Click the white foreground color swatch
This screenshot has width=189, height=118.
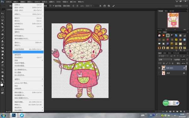point(2,85)
